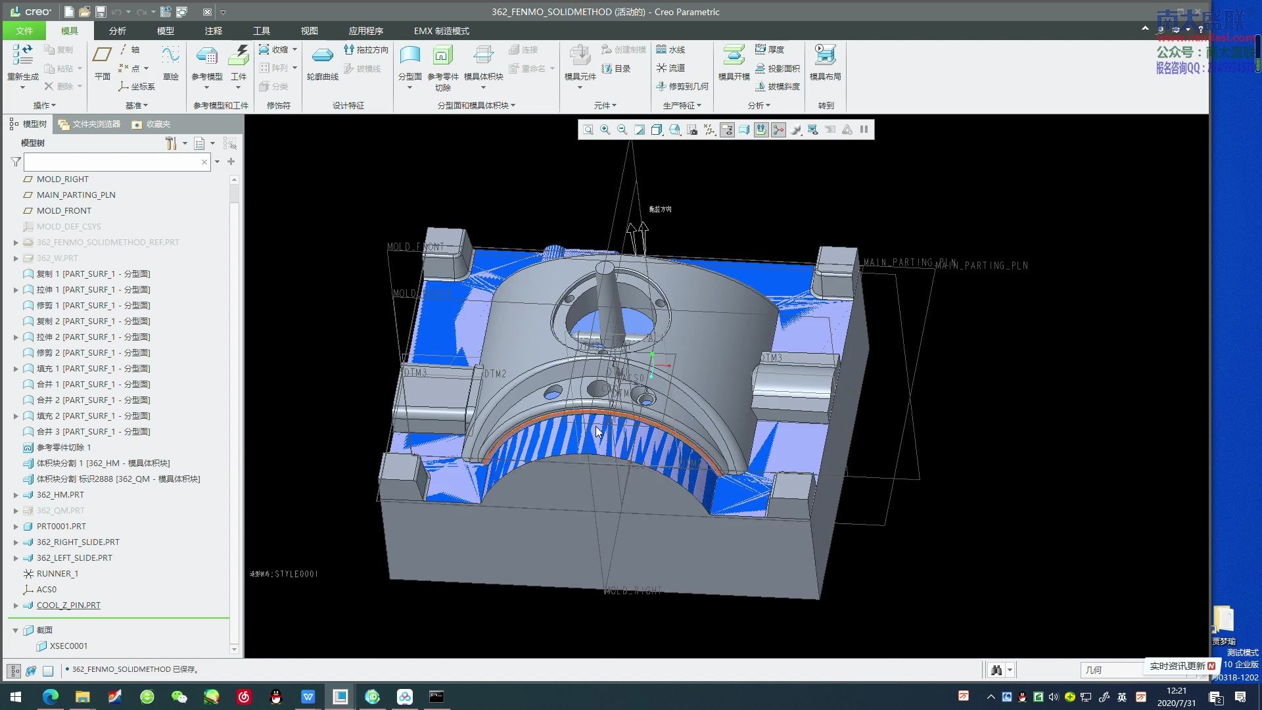The height and width of the screenshot is (710, 1262).
Task: Collapse the 截面 section node
Action: click(x=16, y=630)
